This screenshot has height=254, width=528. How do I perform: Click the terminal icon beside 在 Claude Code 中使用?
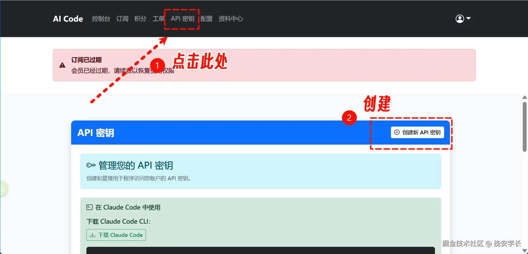click(x=89, y=207)
